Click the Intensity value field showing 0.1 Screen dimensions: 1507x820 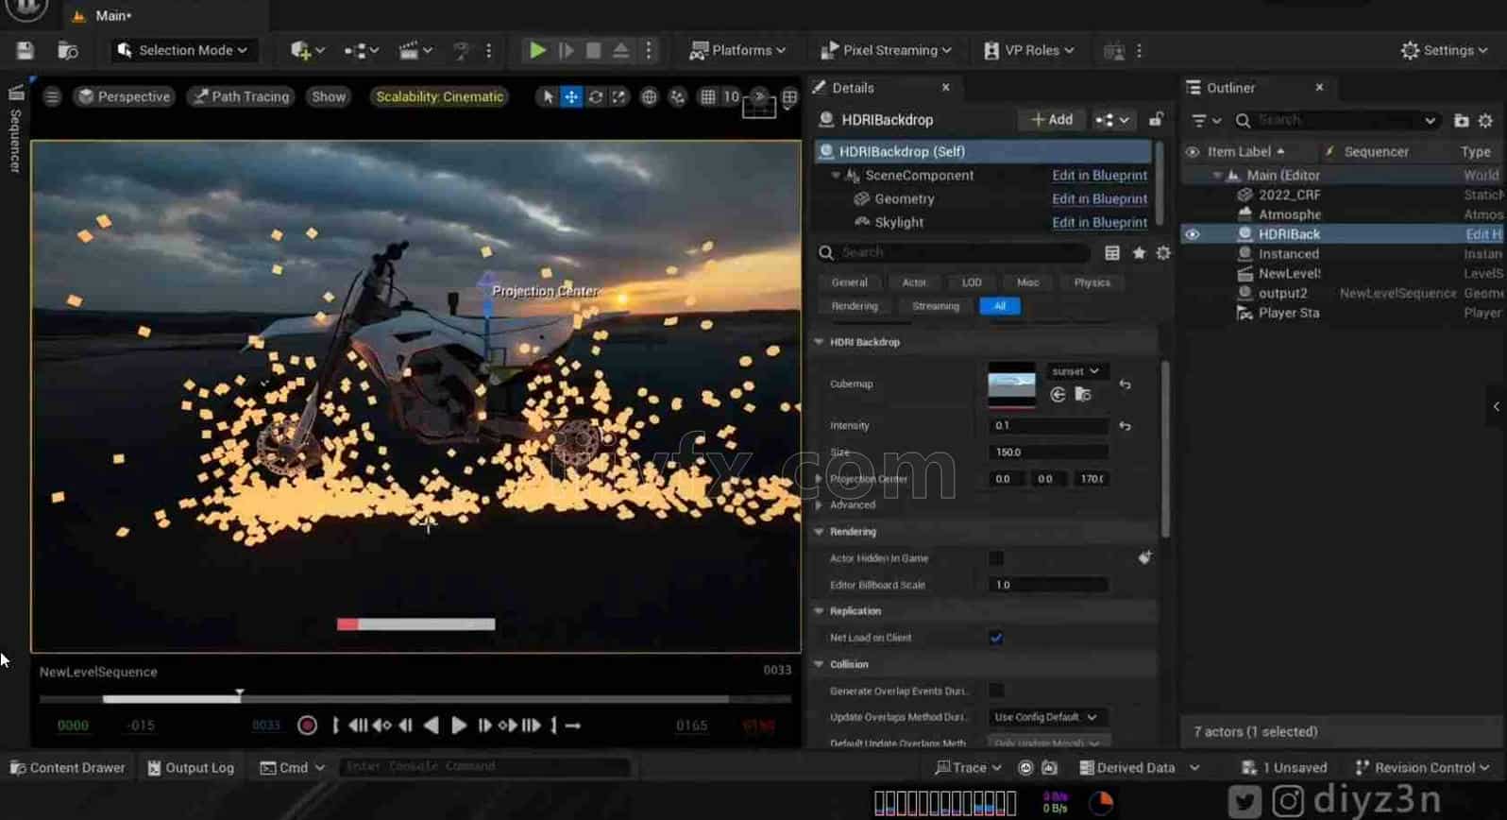1047,426
